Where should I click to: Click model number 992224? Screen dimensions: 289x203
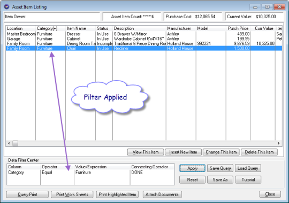(204, 44)
